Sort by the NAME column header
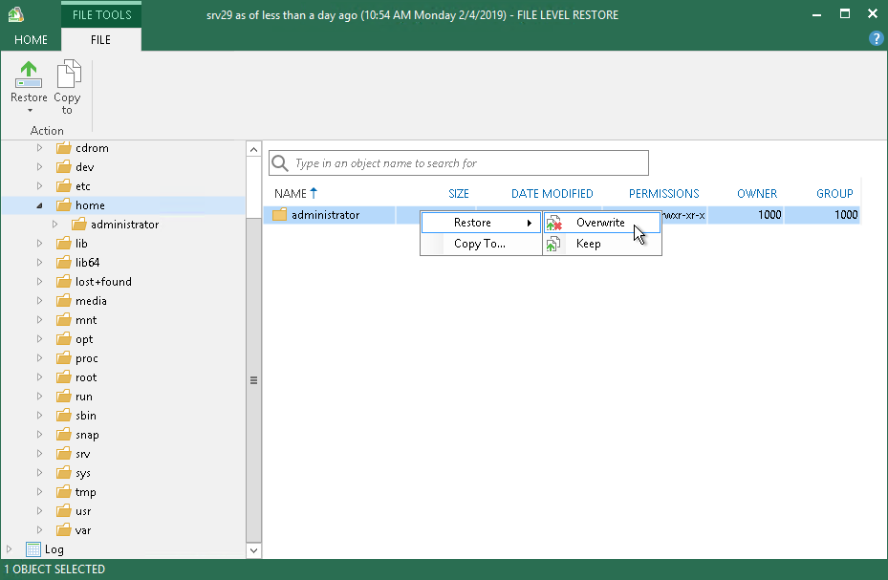 point(291,194)
